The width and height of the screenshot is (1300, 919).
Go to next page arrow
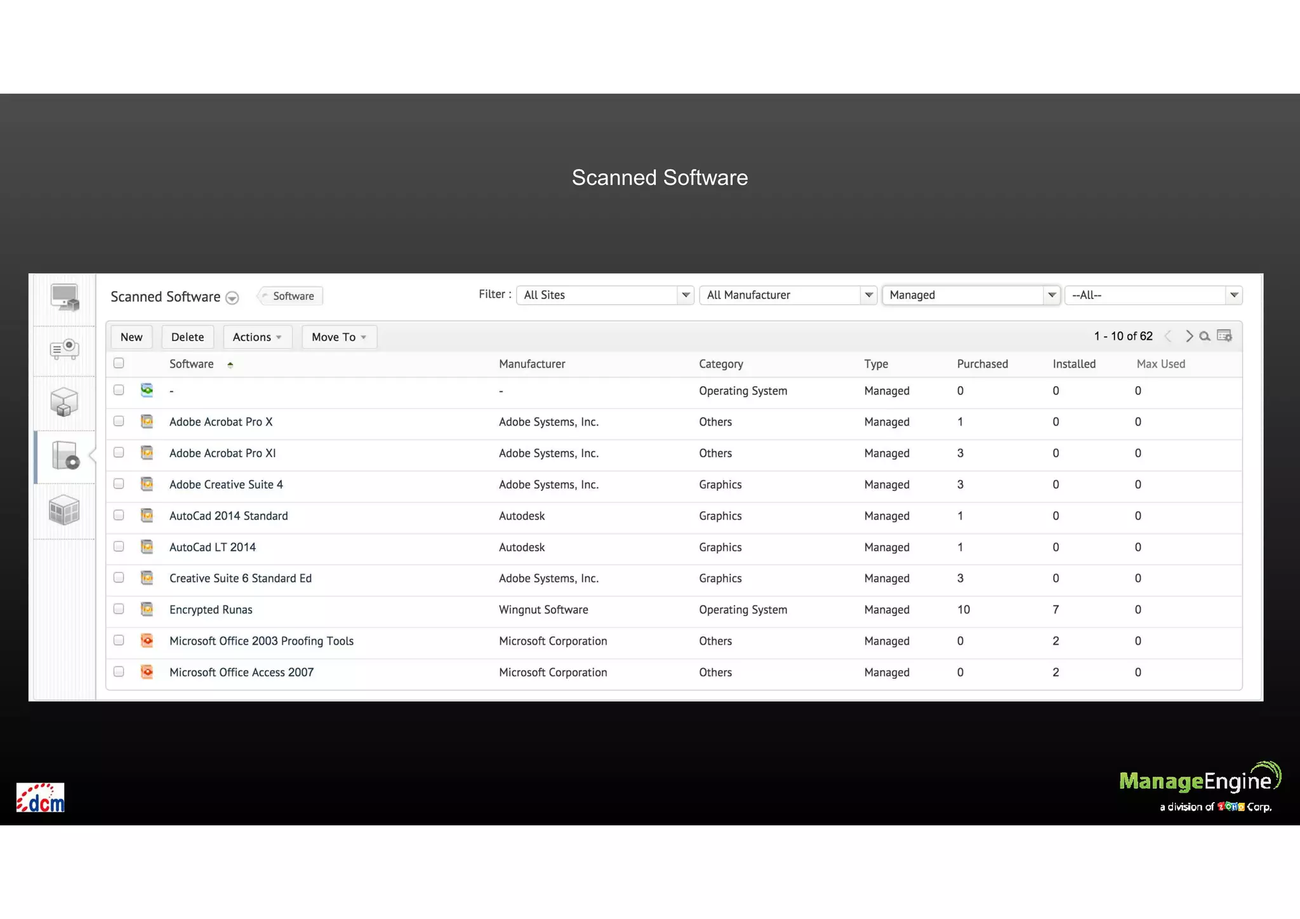point(1189,336)
